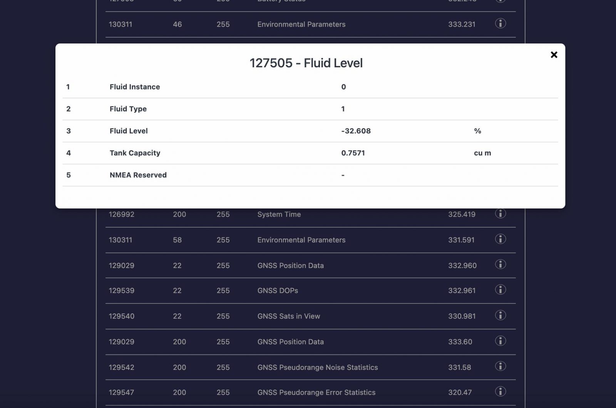Screen dimensions: 616x408
Task: View details icon for GNSS Position Data source 22
Action: (x=500, y=265)
